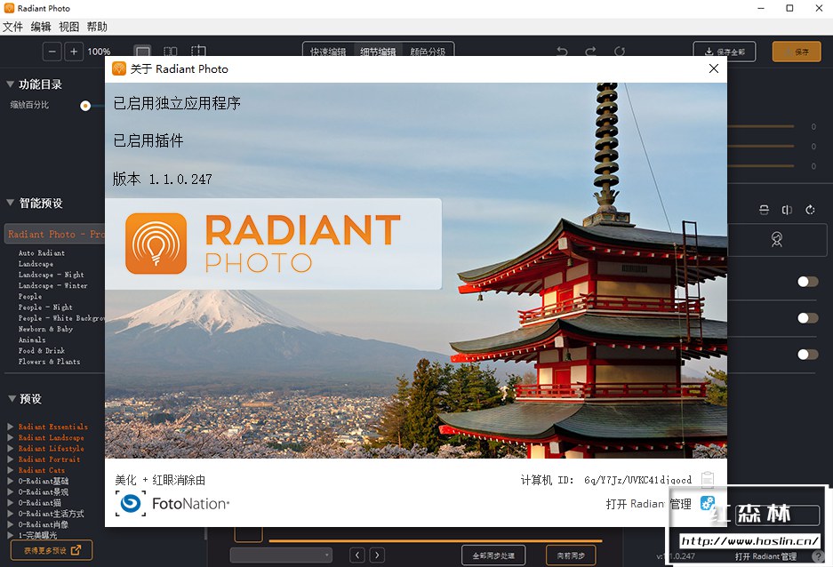Open the 视图 menu
This screenshot has width=833, height=567.
click(69, 27)
